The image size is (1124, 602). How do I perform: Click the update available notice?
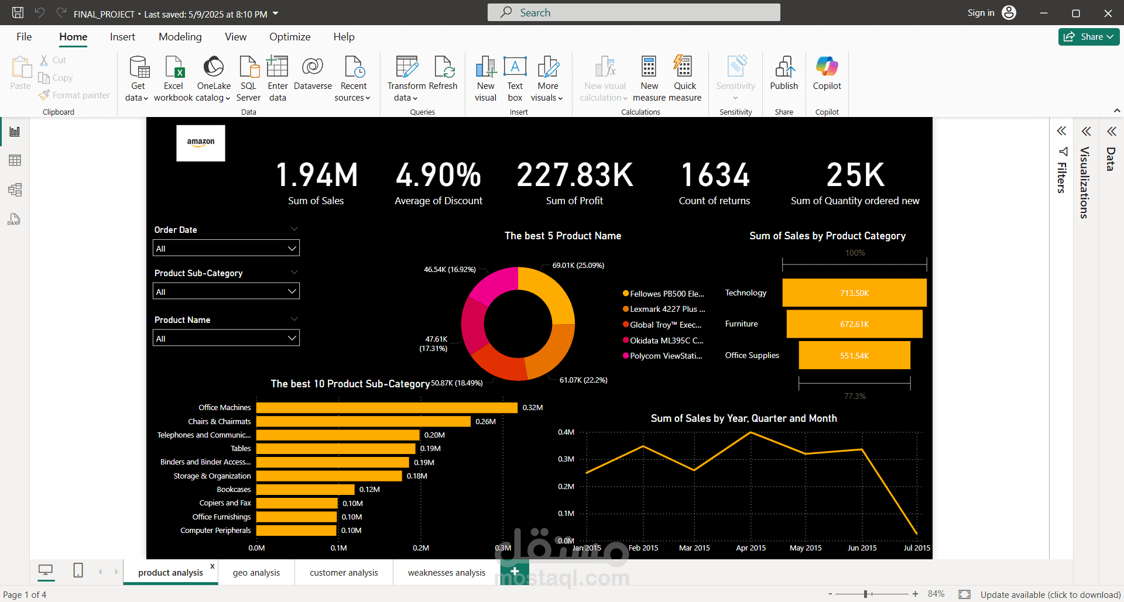[1051, 594]
